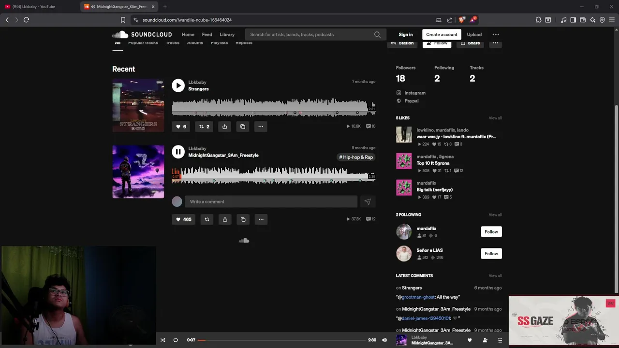Toggle shuffle in the player bar
The width and height of the screenshot is (619, 348).
[x=163, y=340]
